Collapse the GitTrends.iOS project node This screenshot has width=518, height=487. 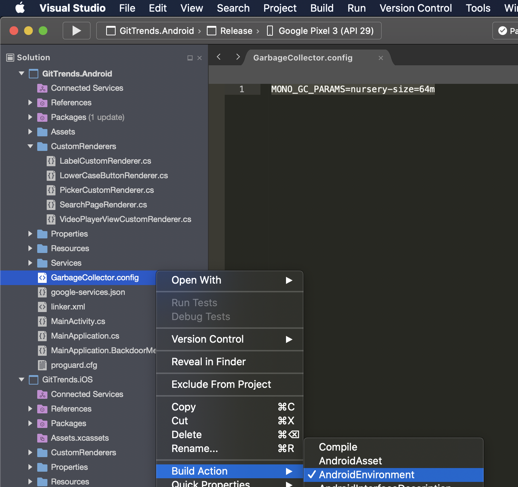tap(22, 380)
